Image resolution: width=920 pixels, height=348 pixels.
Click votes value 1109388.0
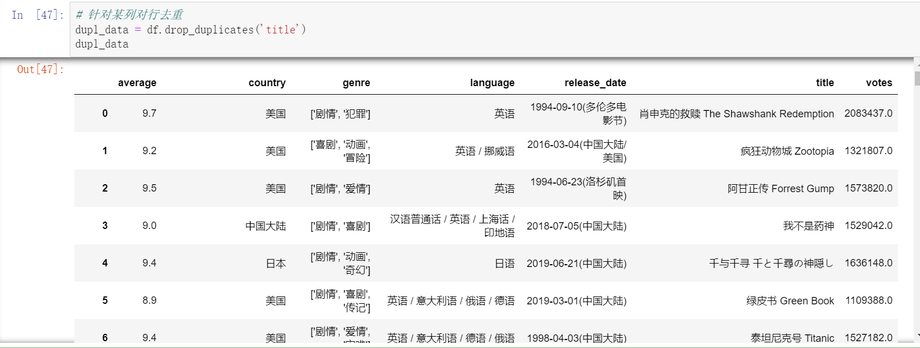(x=869, y=300)
